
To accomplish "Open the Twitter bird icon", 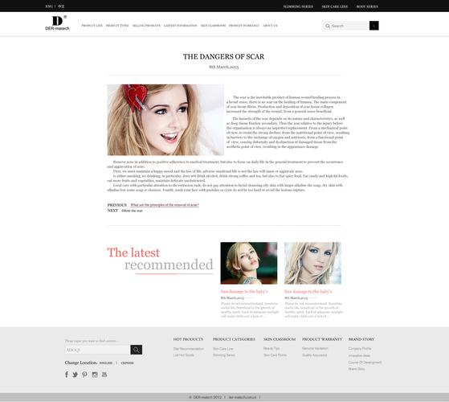I will pyautogui.click(x=75, y=375).
